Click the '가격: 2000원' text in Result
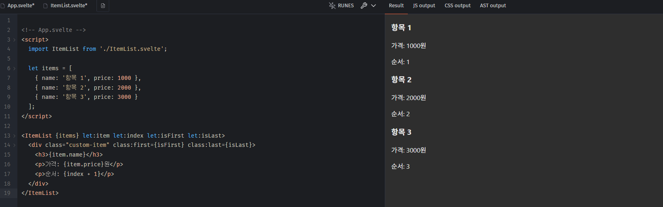This screenshot has width=663, height=207. 409,98
